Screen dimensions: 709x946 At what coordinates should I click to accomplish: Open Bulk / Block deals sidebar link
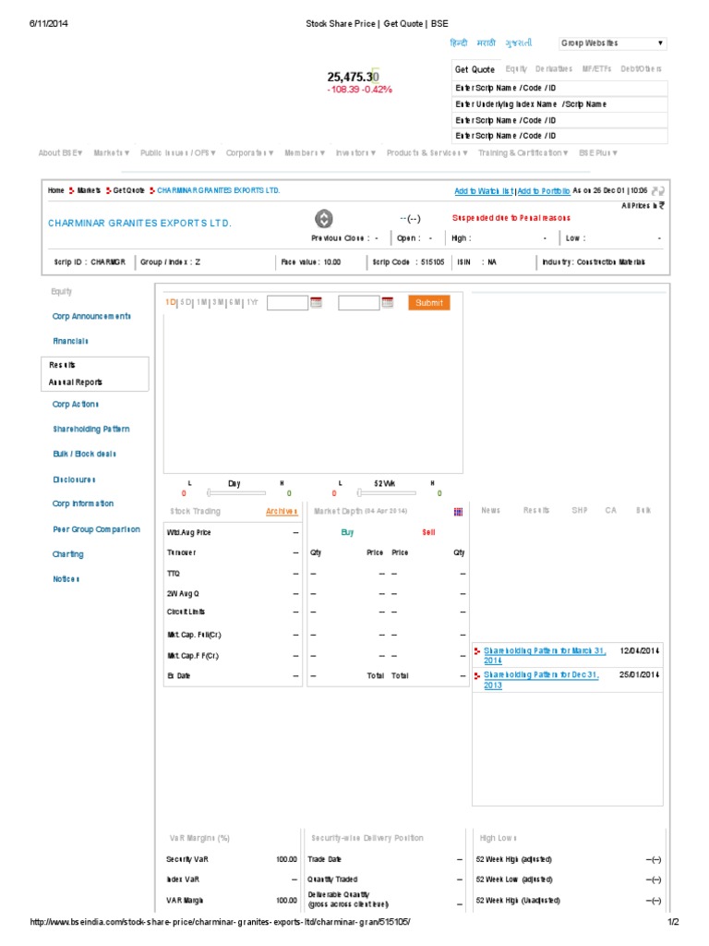click(x=84, y=454)
